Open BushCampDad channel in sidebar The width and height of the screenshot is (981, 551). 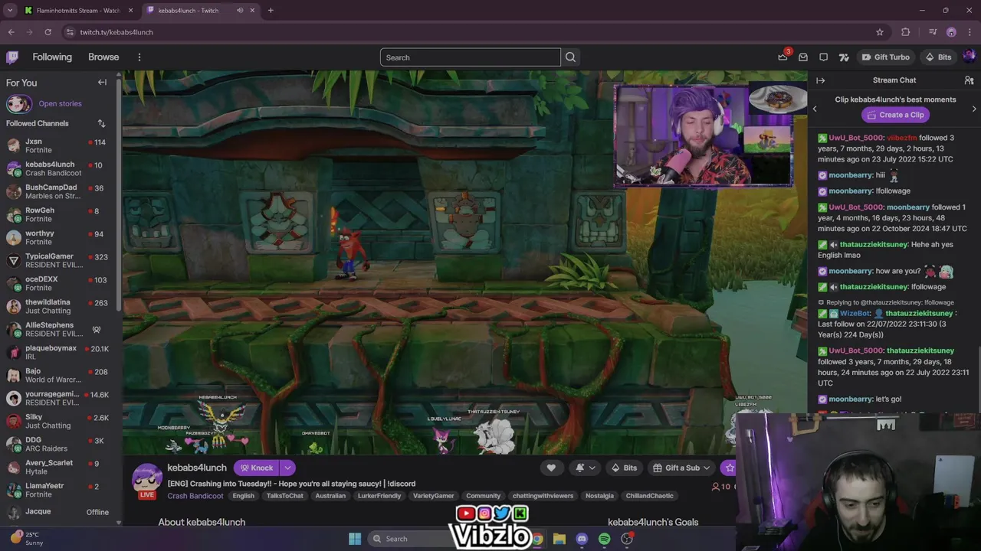(57, 191)
